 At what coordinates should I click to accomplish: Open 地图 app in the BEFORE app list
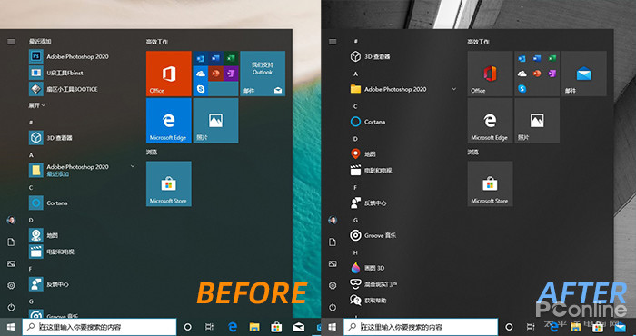(44, 235)
